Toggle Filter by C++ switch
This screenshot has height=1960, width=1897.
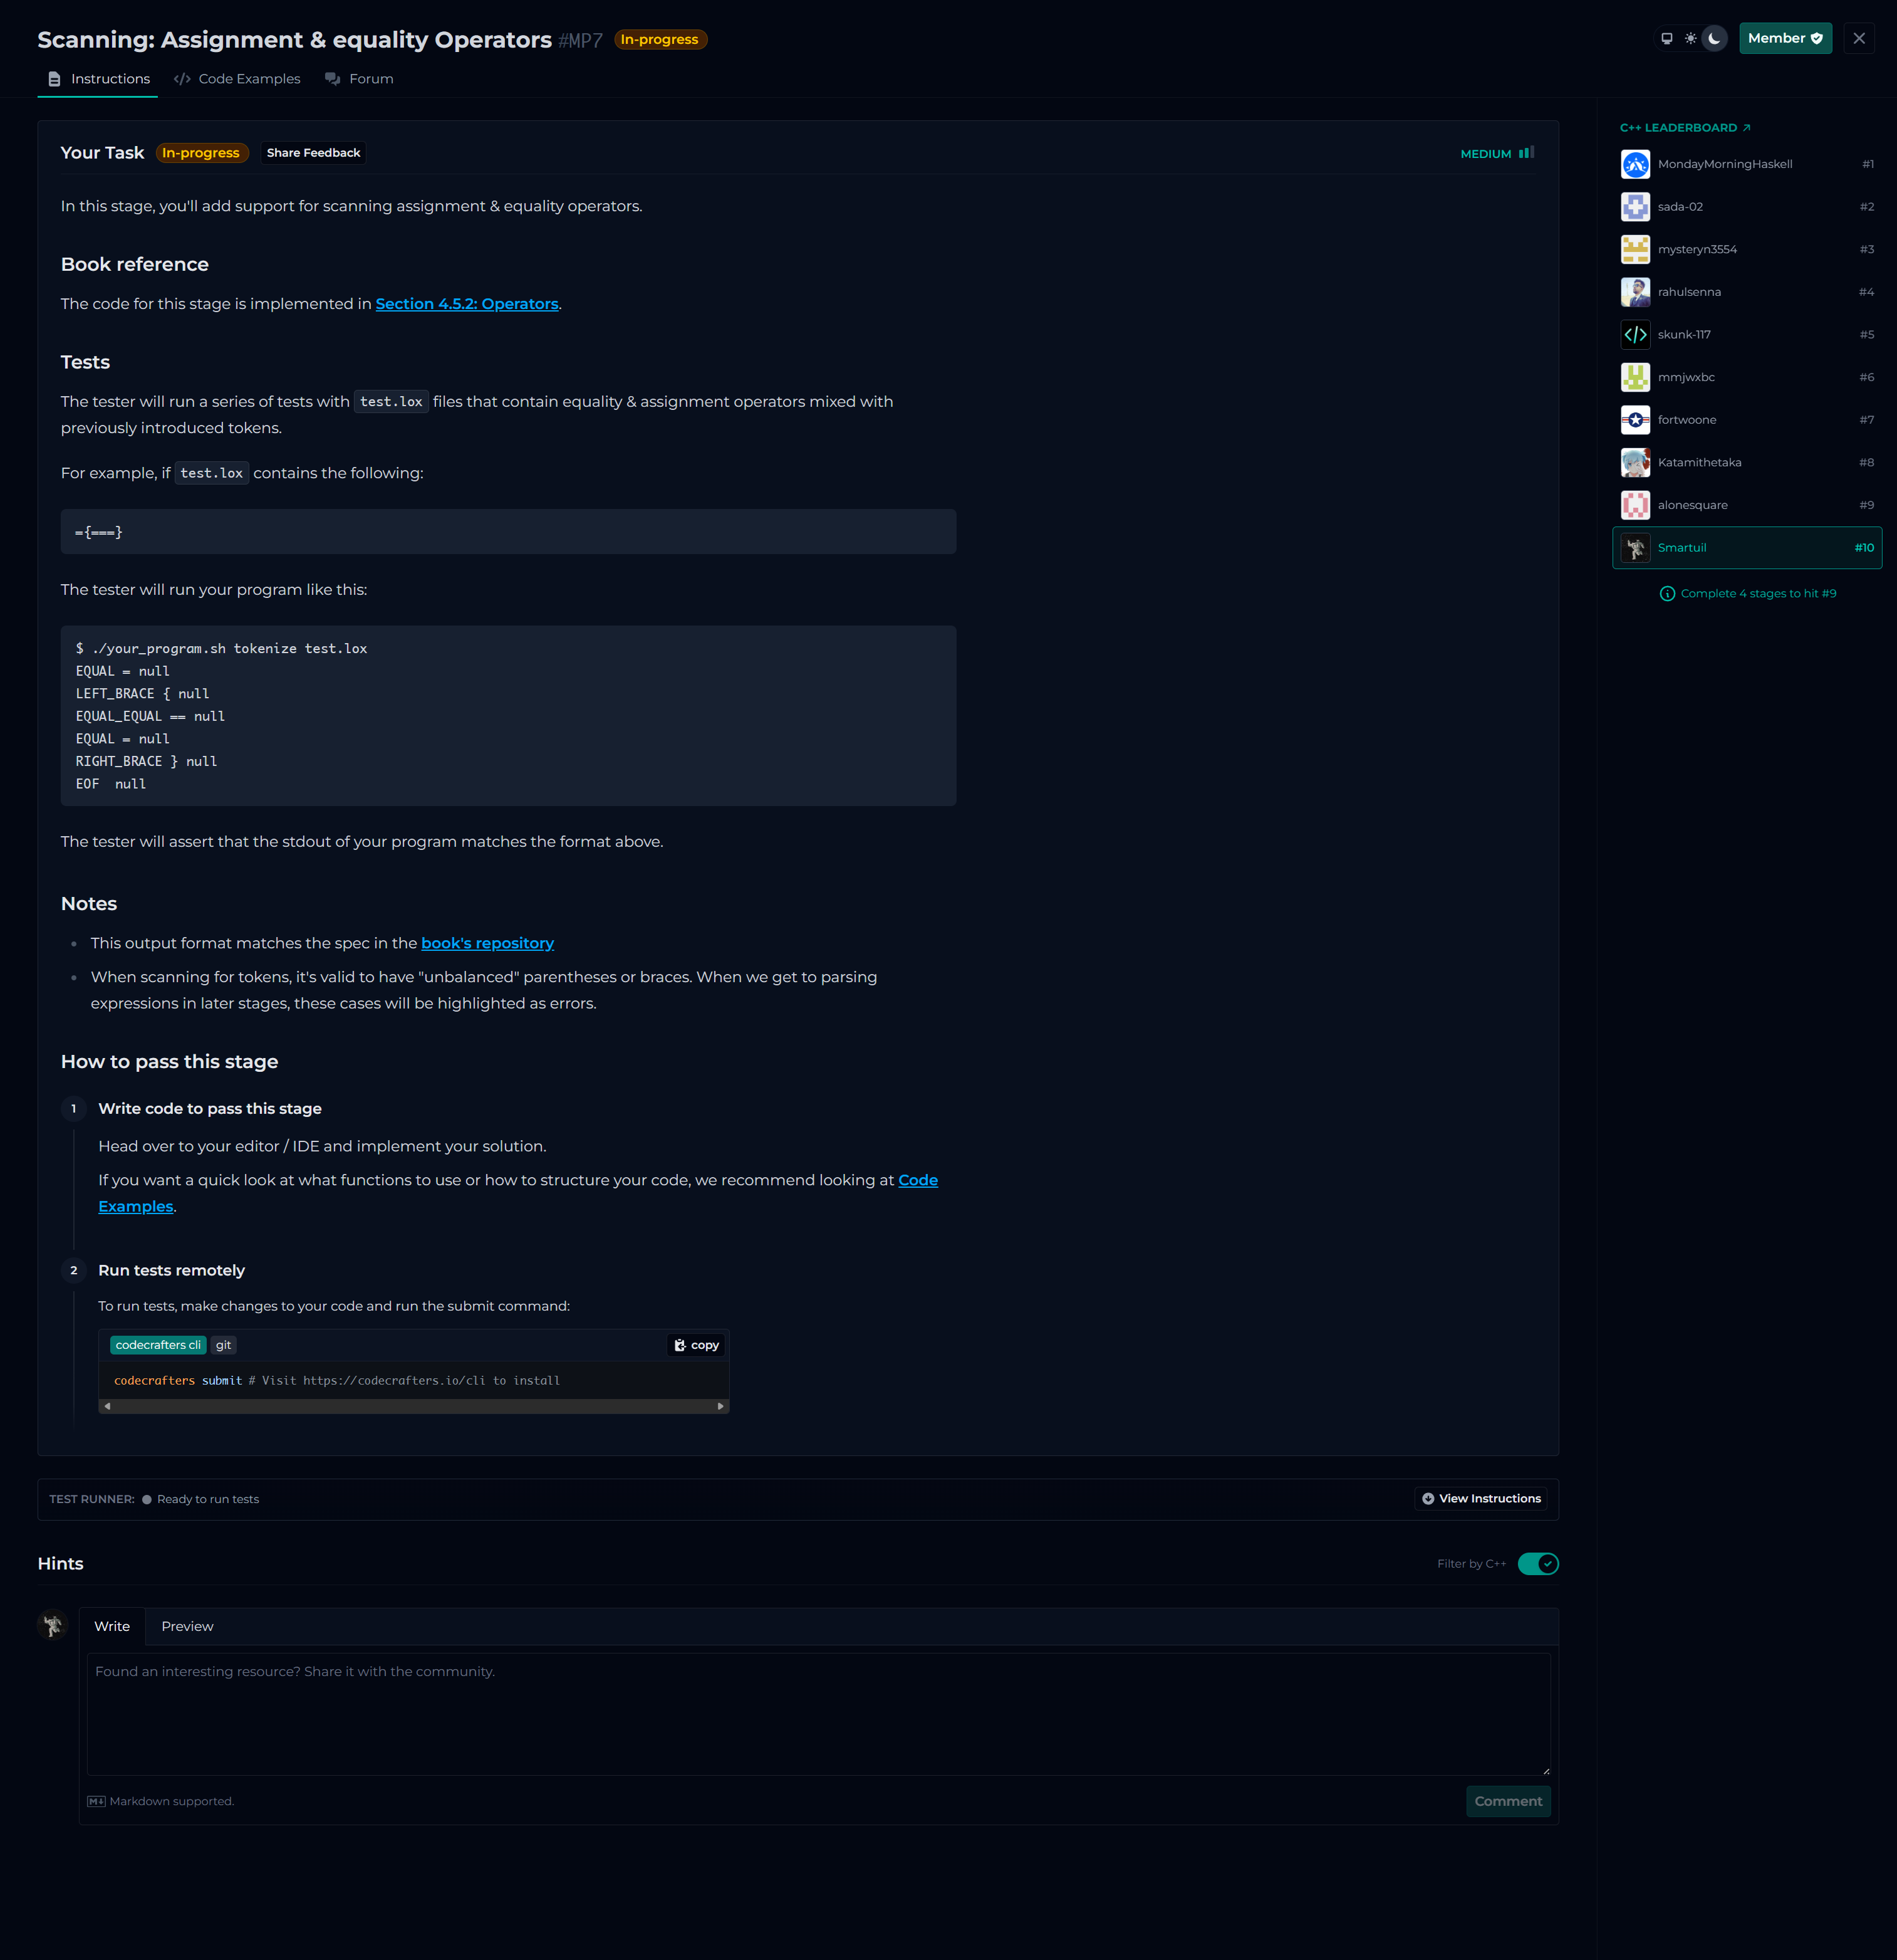(x=1537, y=1564)
